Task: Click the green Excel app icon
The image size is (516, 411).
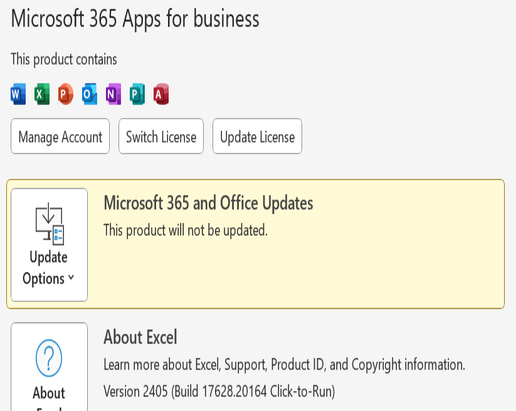Action: point(42,95)
